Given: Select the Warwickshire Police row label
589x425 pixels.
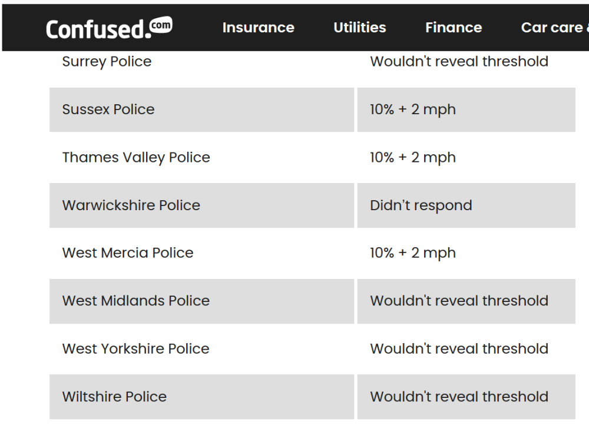Looking at the screenshot, I should pos(131,205).
